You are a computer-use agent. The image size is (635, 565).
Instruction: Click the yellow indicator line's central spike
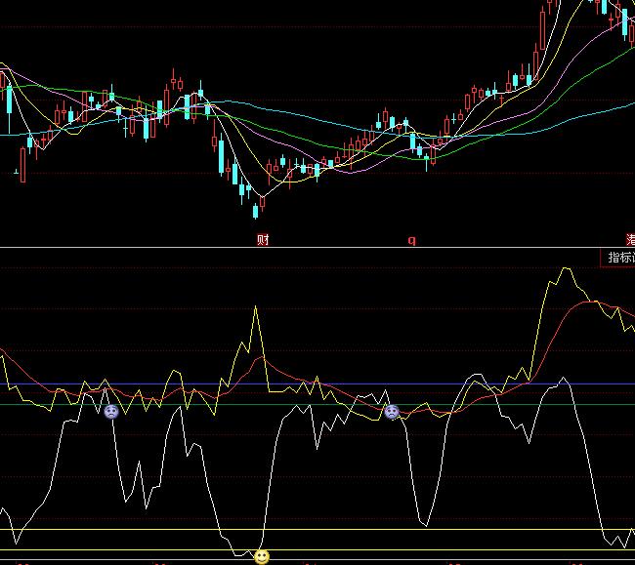256,310
